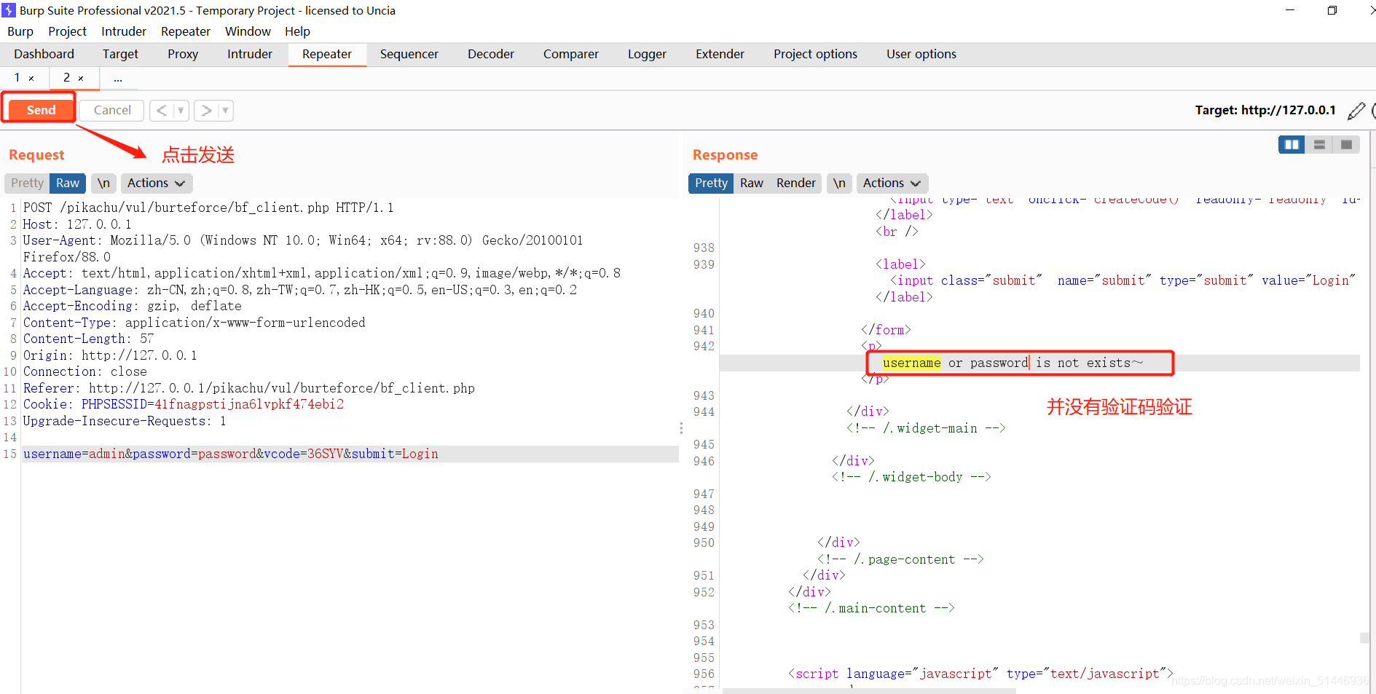Close Repeater sub-tab 1
The width and height of the screenshot is (1376, 694).
(31, 78)
